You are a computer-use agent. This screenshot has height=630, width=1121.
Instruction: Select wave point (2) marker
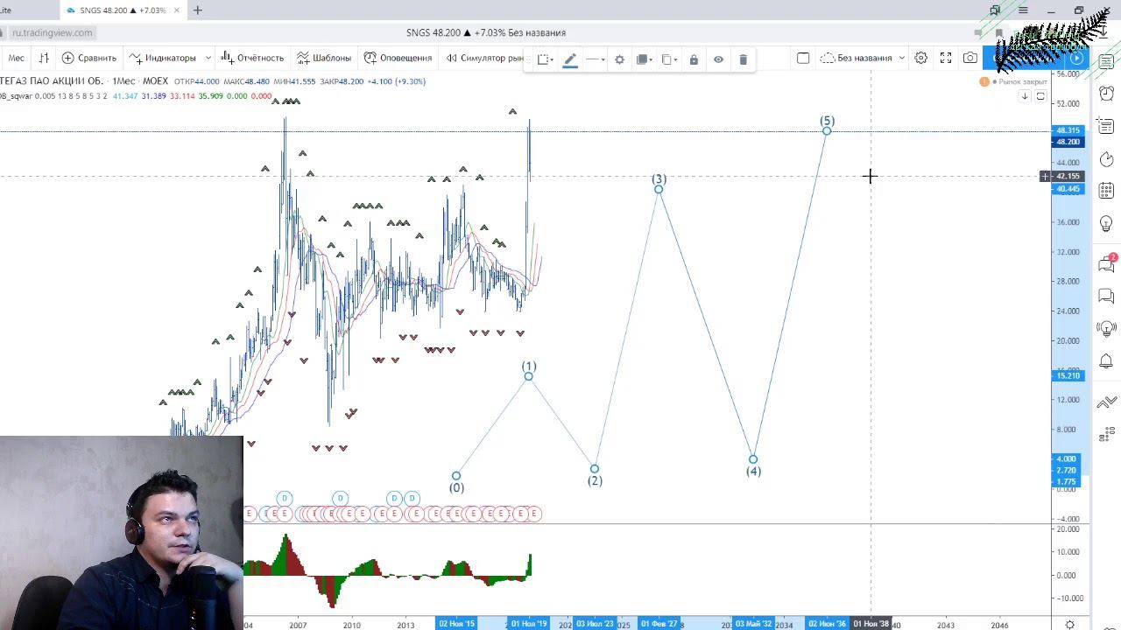595,469
